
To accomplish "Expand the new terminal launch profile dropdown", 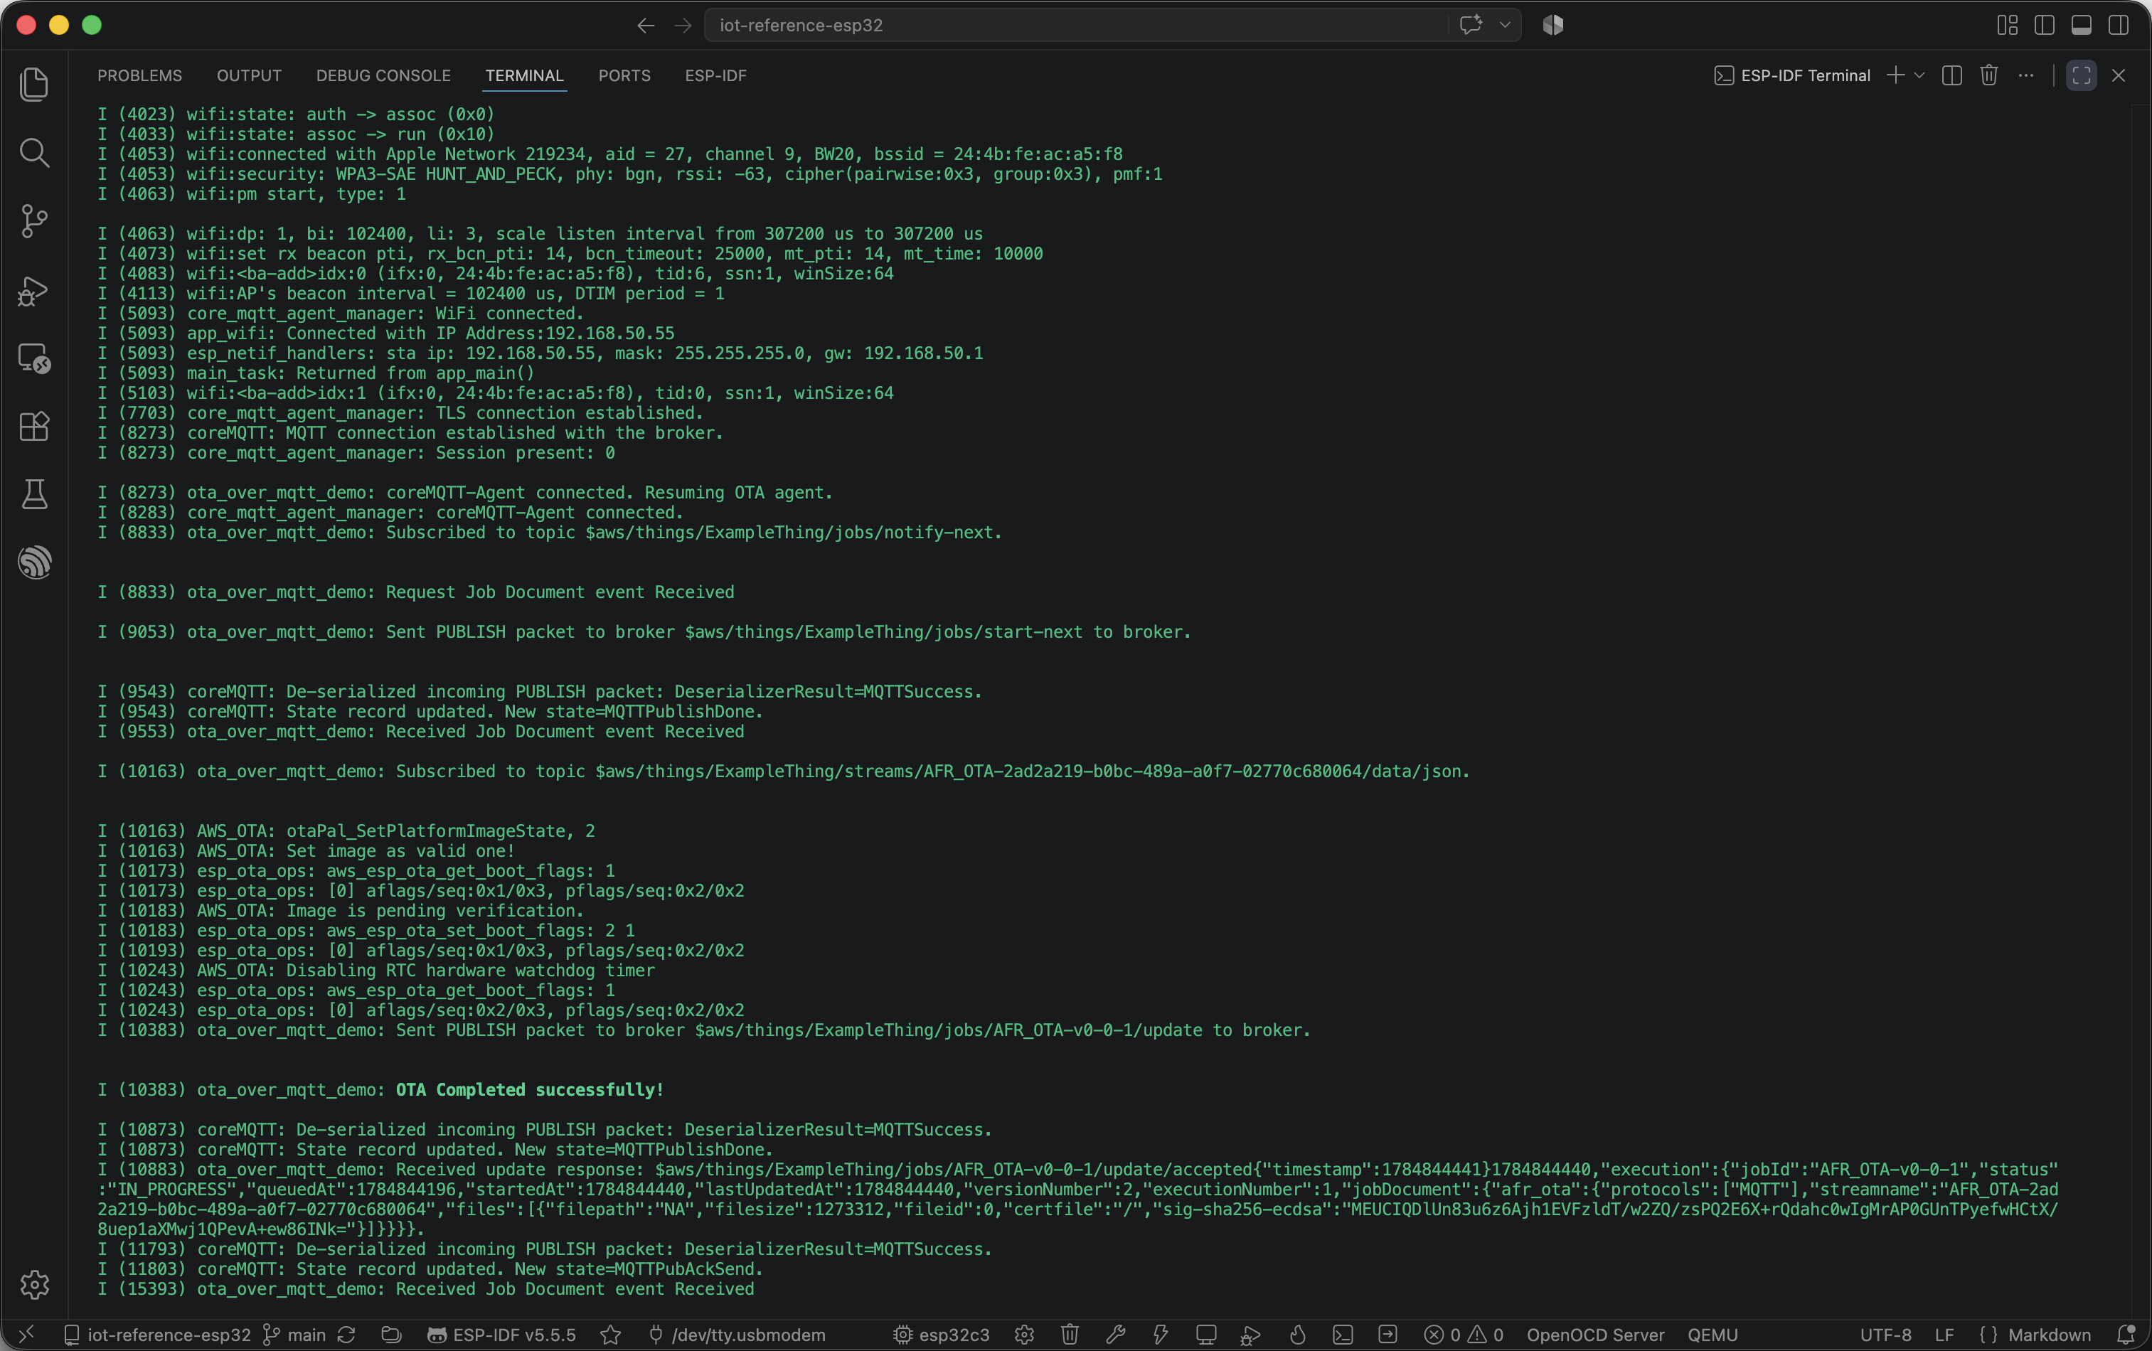I will pyautogui.click(x=1919, y=76).
